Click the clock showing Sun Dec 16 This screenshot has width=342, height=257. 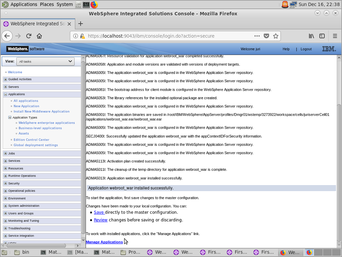[x=319, y=4]
